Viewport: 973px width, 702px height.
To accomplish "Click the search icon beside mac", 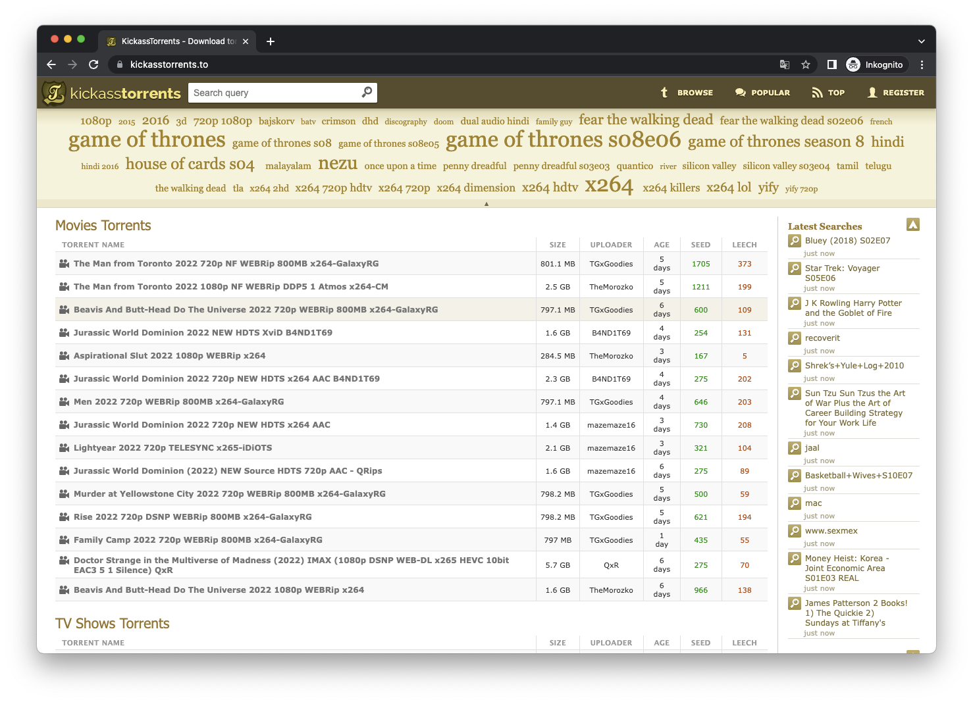I will 795,503.
